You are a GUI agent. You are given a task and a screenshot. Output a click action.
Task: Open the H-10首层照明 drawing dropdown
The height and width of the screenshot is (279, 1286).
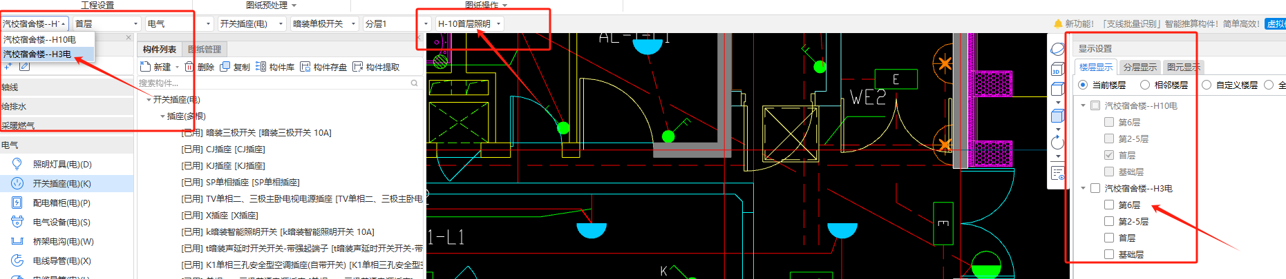469,23
